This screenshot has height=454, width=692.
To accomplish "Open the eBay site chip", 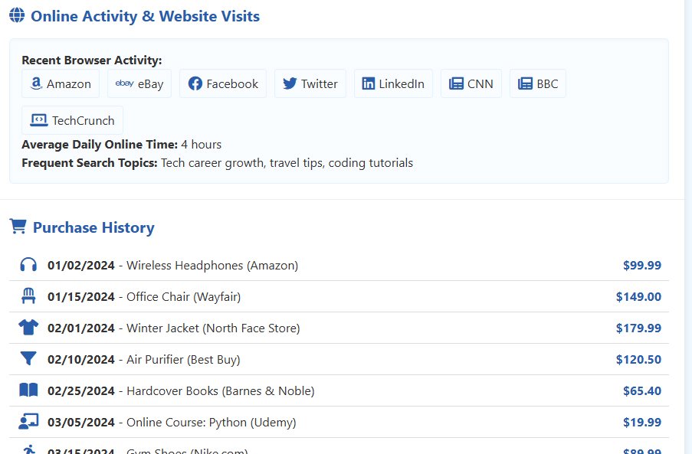I will (x=139, y=83).
